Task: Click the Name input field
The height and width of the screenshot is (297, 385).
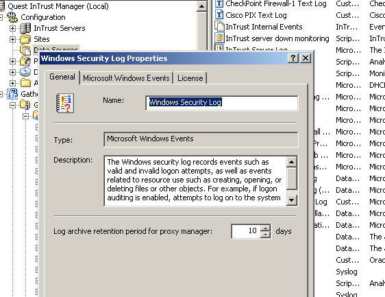Action: (x=222, y=103)
